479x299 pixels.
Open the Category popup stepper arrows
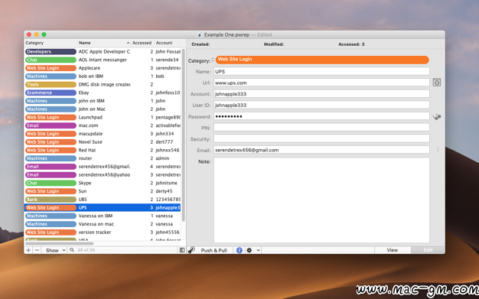coord(213,60)
